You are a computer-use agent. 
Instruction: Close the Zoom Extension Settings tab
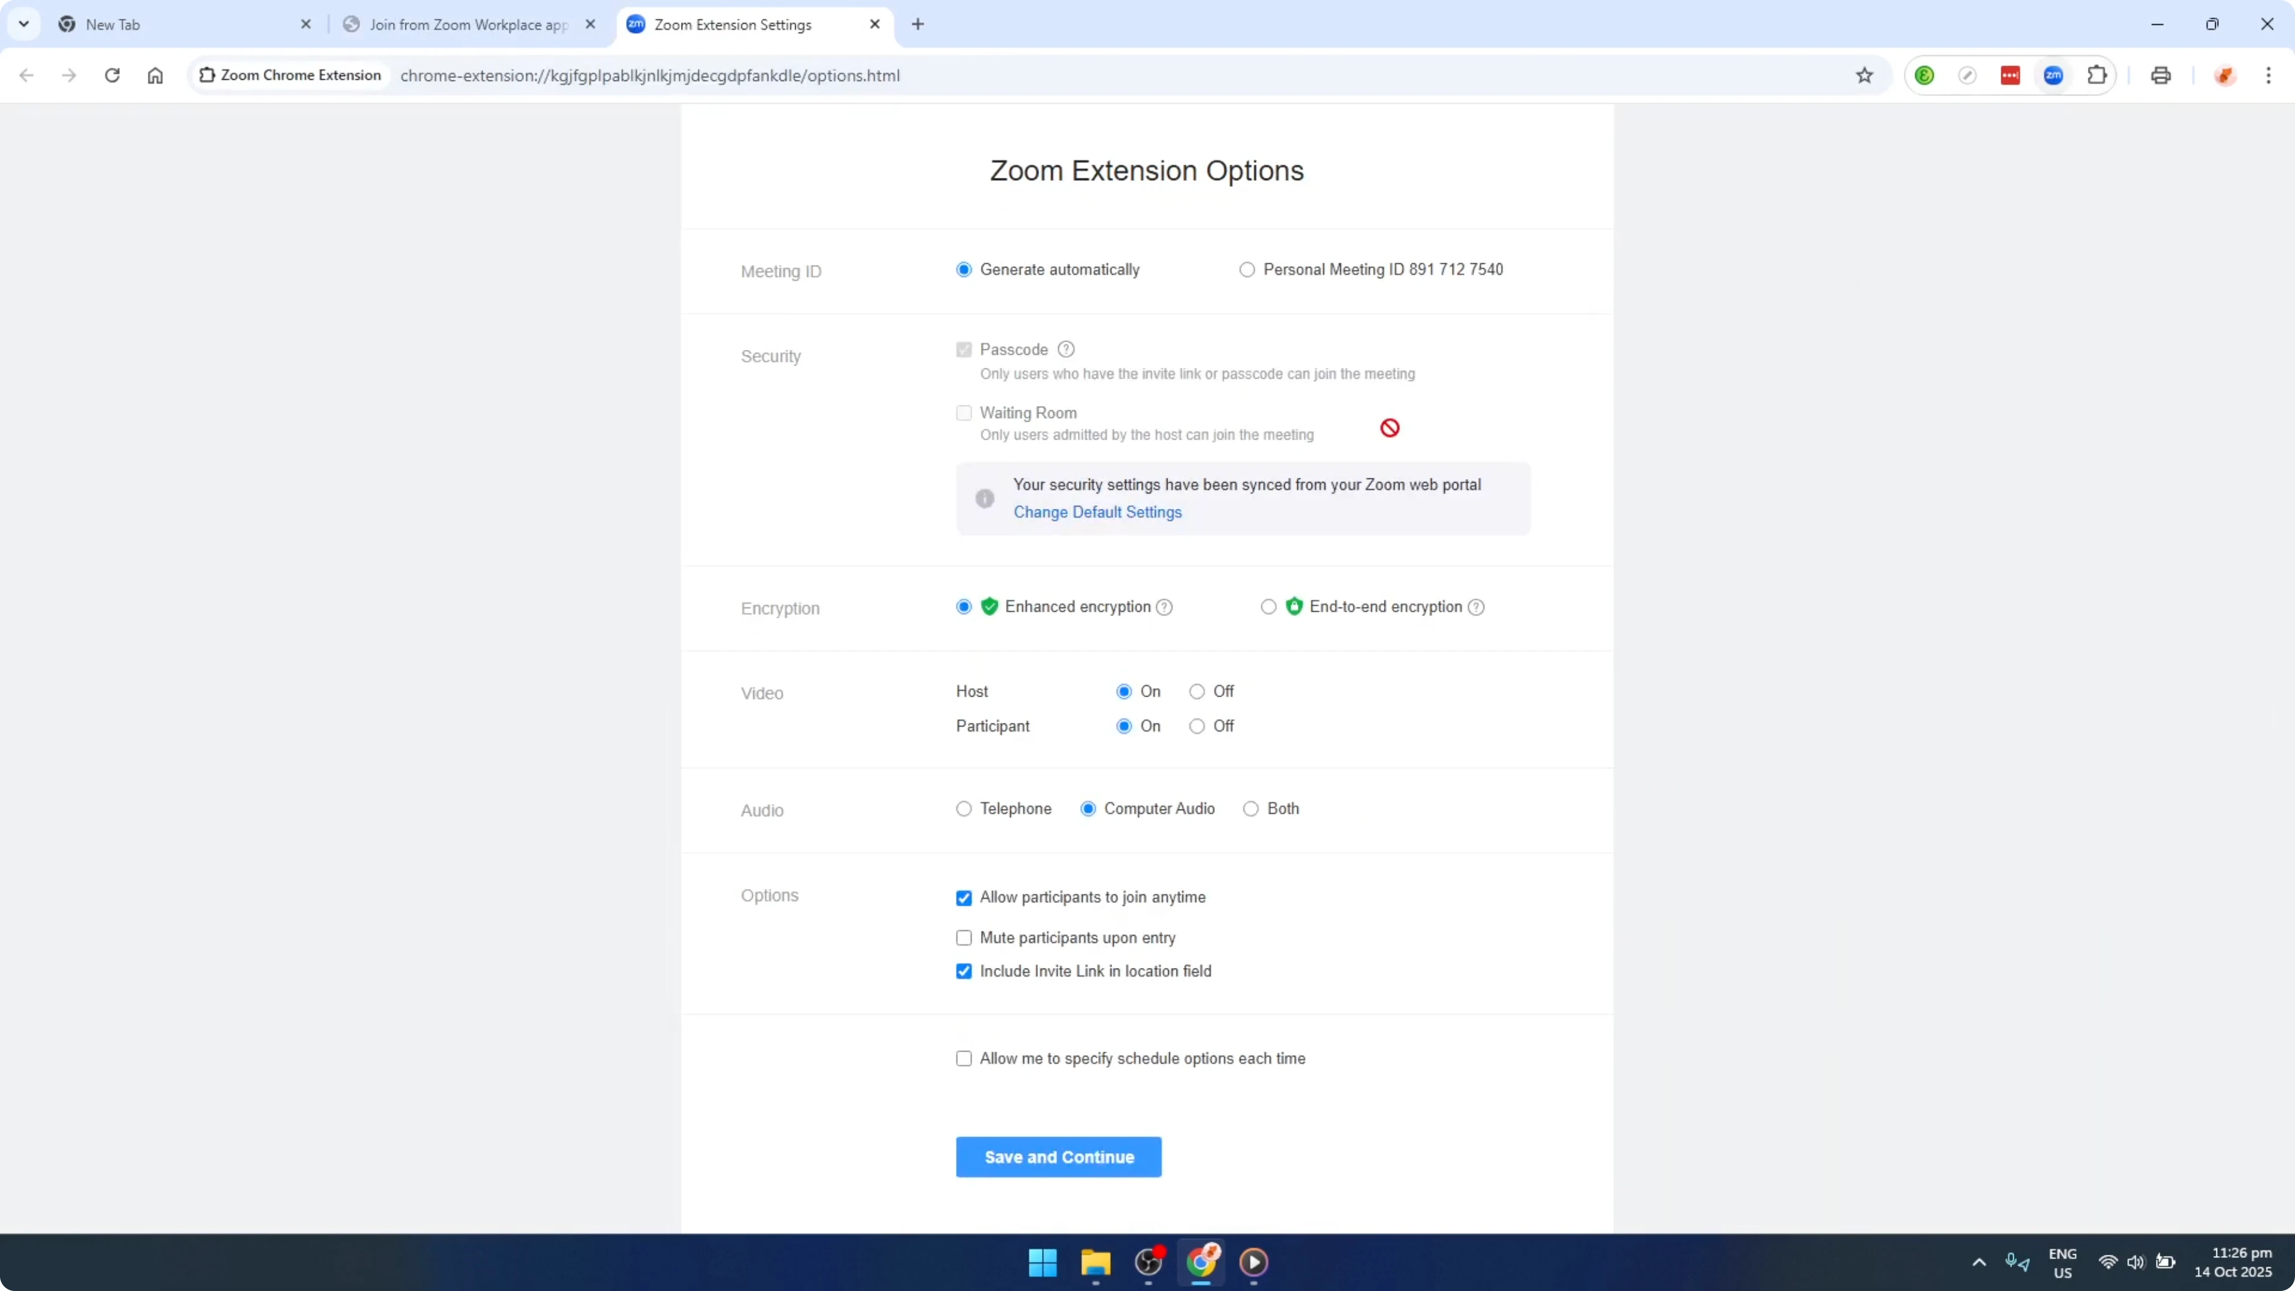[875, 24]
